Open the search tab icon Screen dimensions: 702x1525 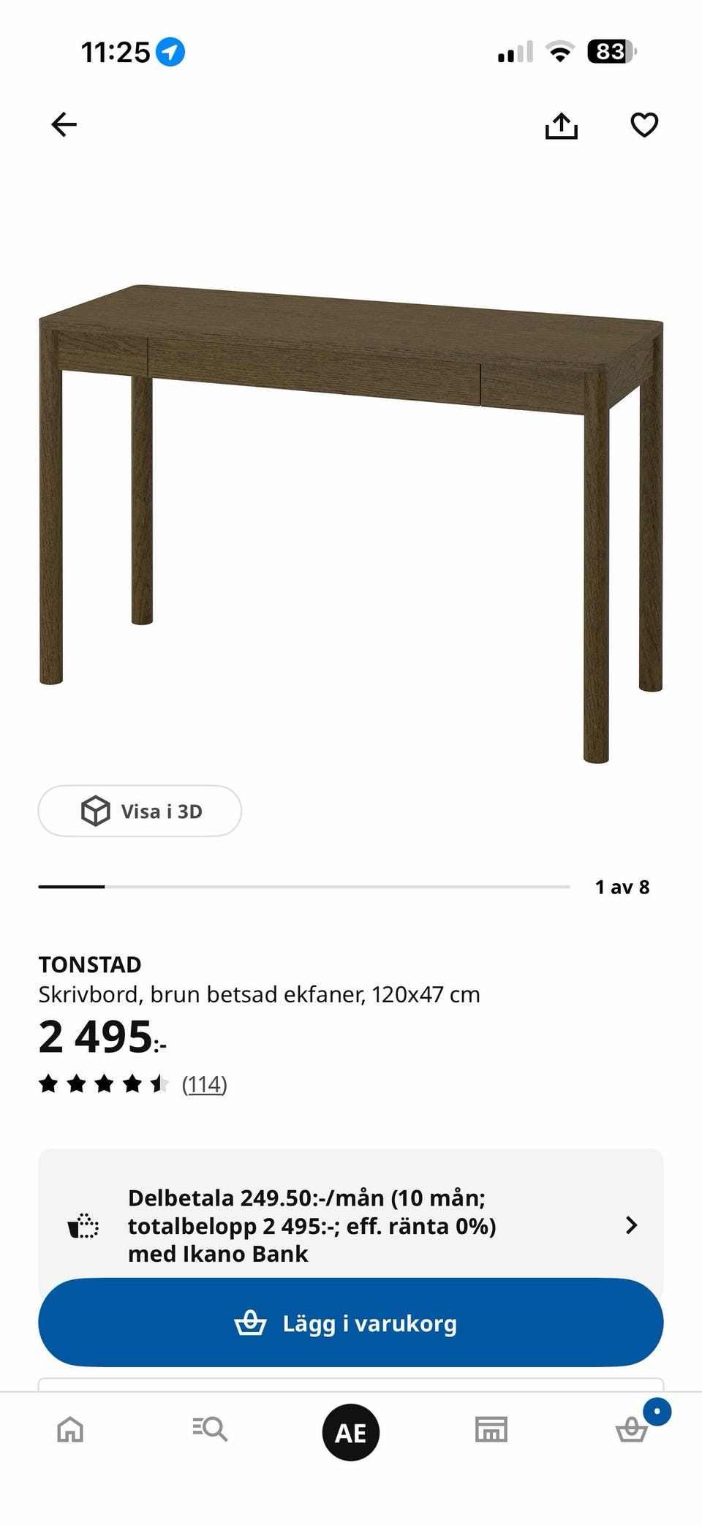pos(210,1429)
